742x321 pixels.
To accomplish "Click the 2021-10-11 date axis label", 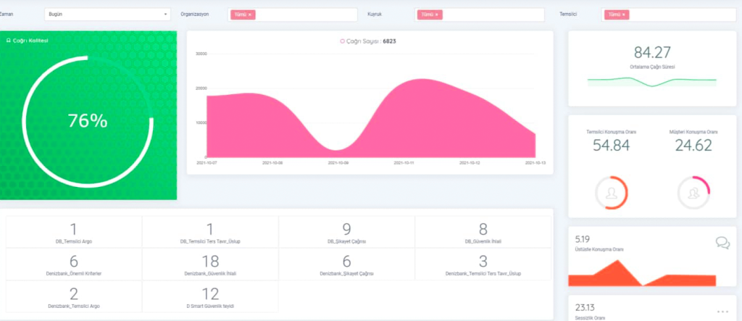I will click(404, 162).
